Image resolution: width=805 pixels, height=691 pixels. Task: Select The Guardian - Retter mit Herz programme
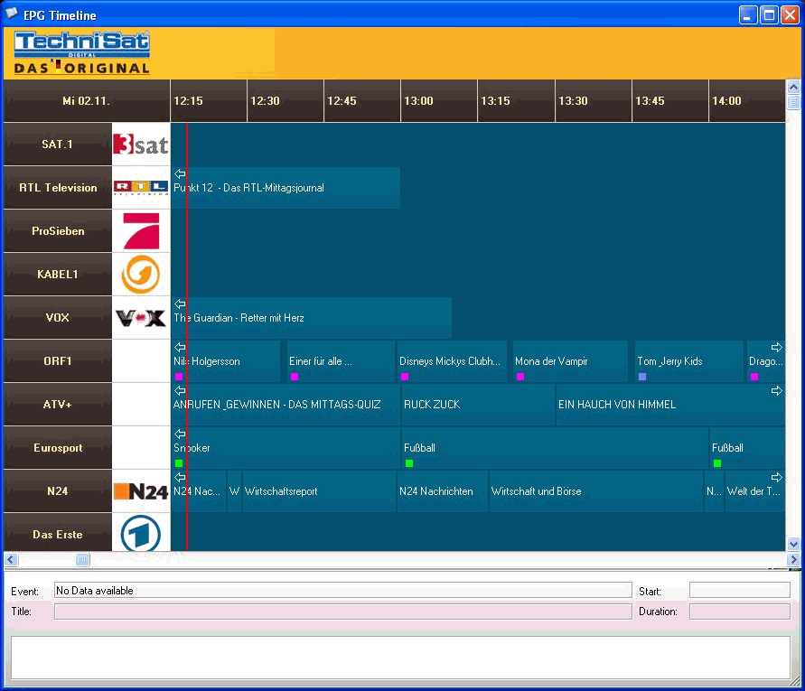[x=311, y=318]
